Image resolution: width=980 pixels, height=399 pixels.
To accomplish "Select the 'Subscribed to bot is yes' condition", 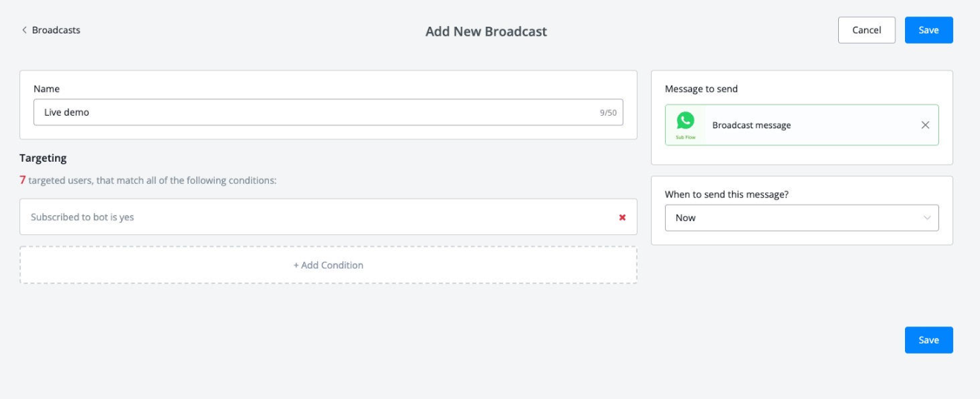I will click(82, 217).
